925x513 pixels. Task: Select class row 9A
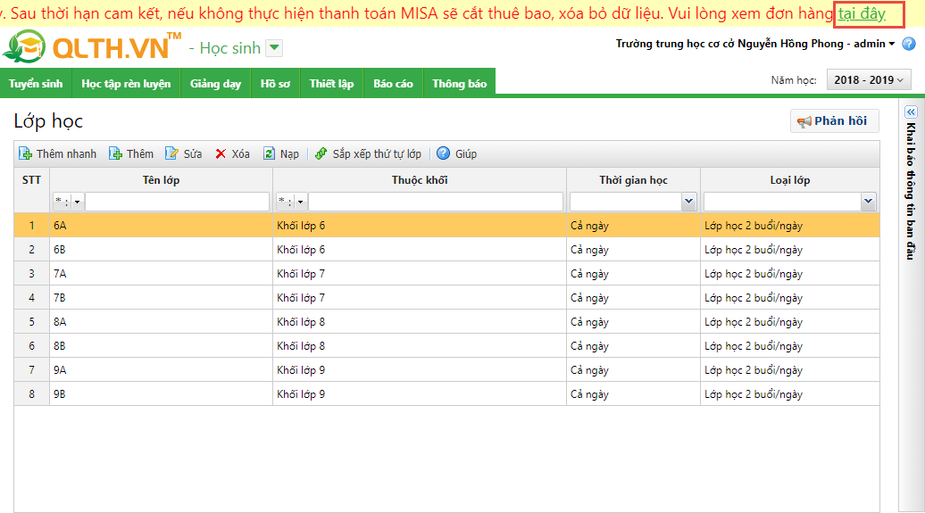tap(446, 370)
